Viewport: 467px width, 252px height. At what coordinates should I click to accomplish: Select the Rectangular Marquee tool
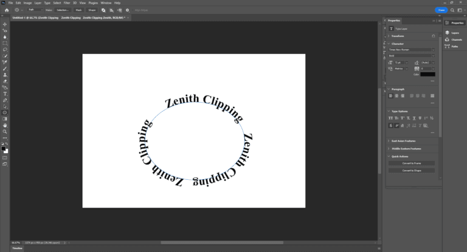(x=5, y=43)
